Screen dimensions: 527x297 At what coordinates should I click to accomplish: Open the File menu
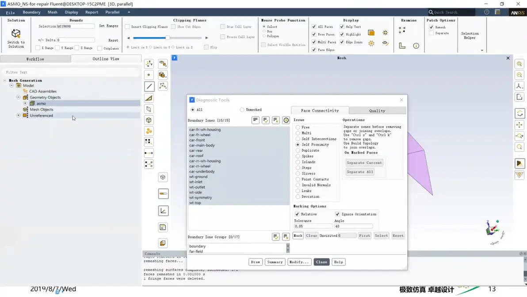11,12
